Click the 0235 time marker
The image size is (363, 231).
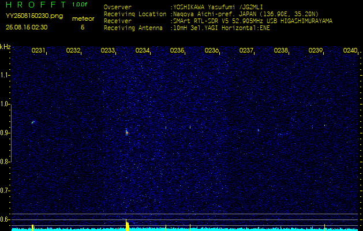pyautogui.click(x=177, y=50)
